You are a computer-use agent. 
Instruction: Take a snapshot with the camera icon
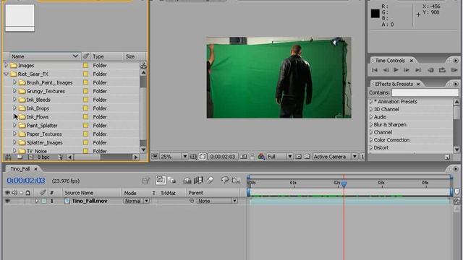[x=244, y=157]
